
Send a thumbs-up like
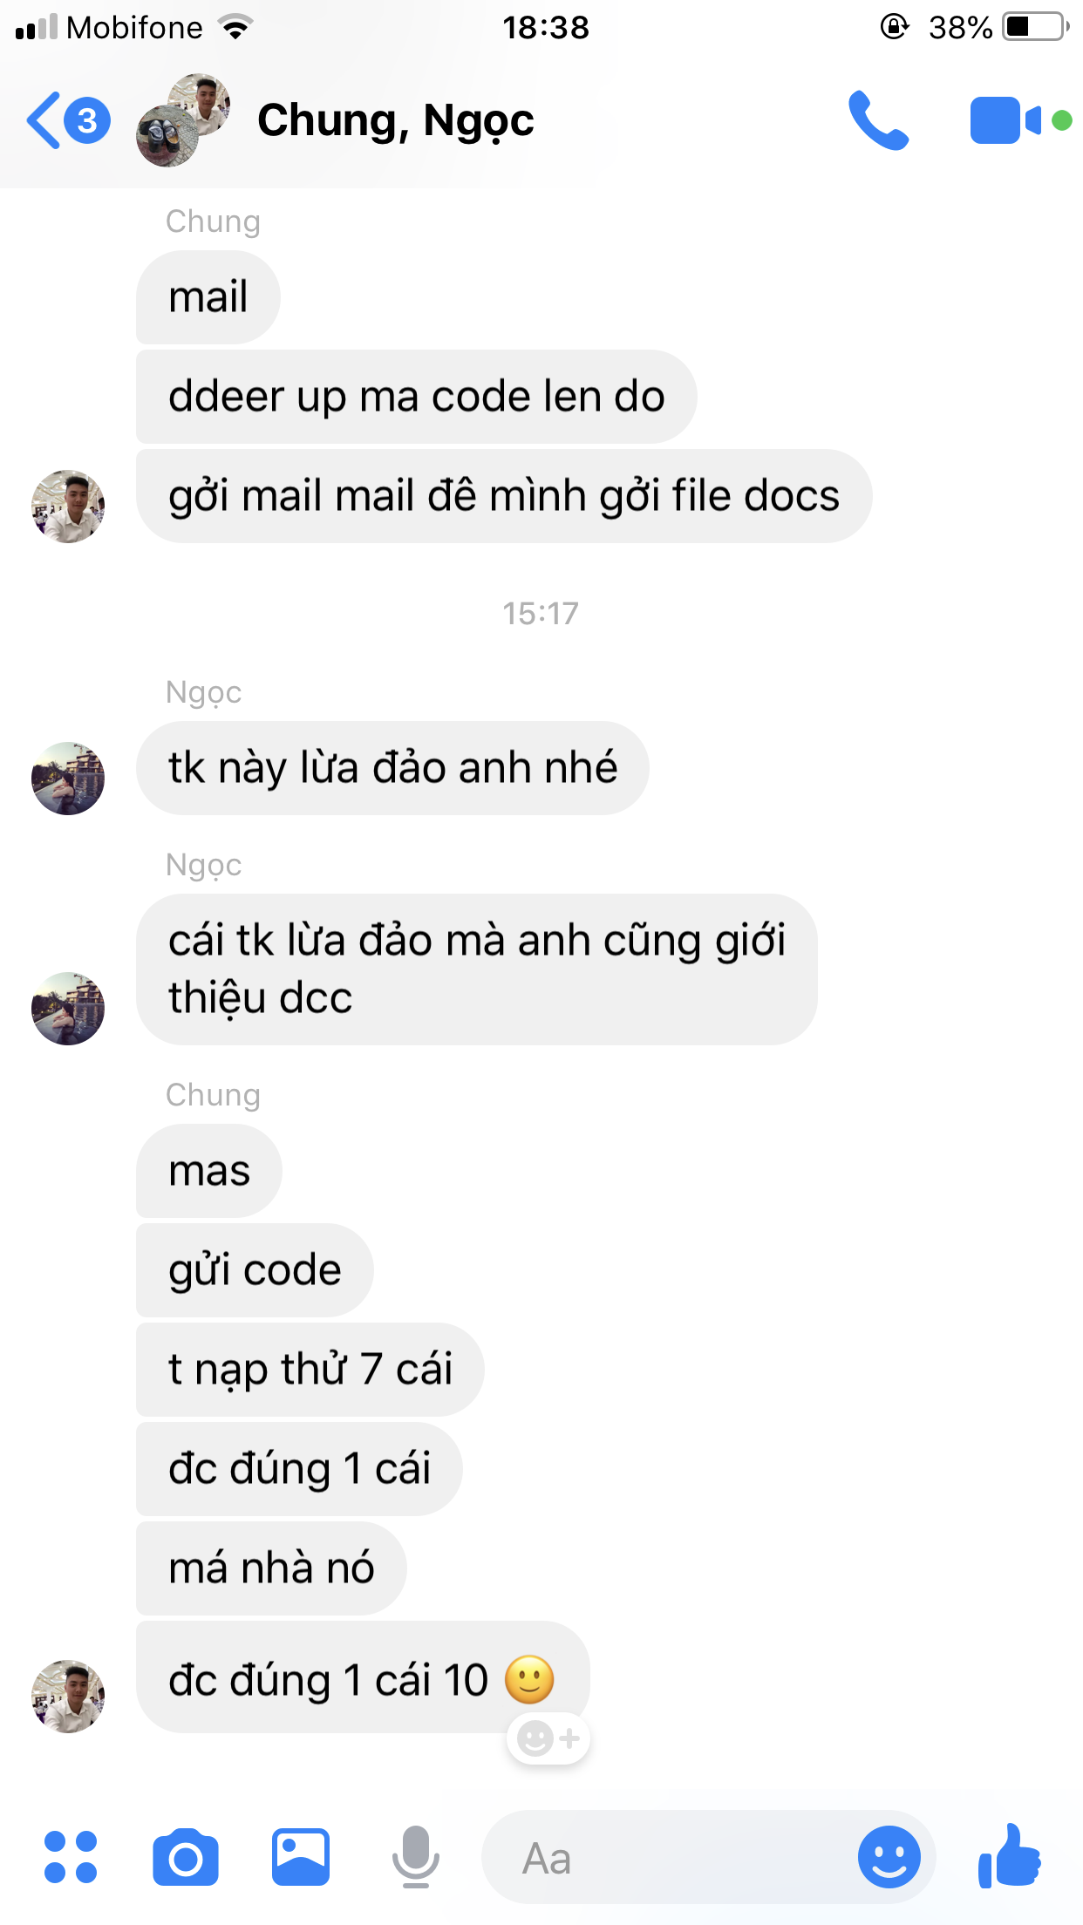[x=1010, y=1855]
